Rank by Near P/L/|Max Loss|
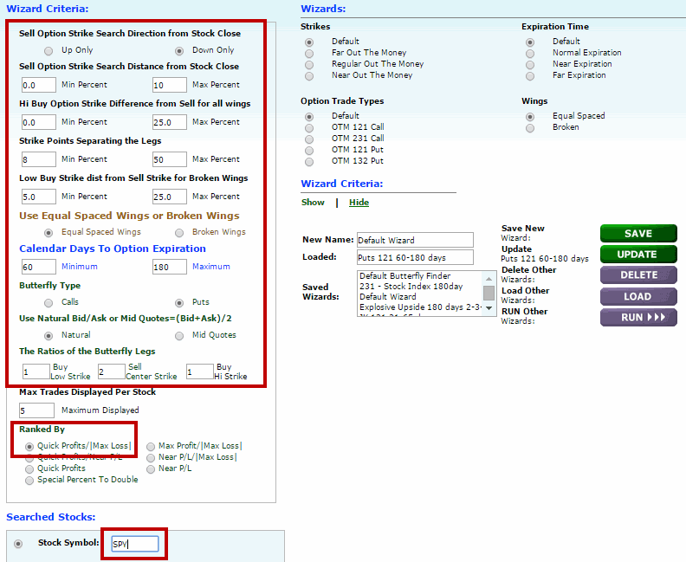The width and height of the screenshot is (686, 562). 151,458
